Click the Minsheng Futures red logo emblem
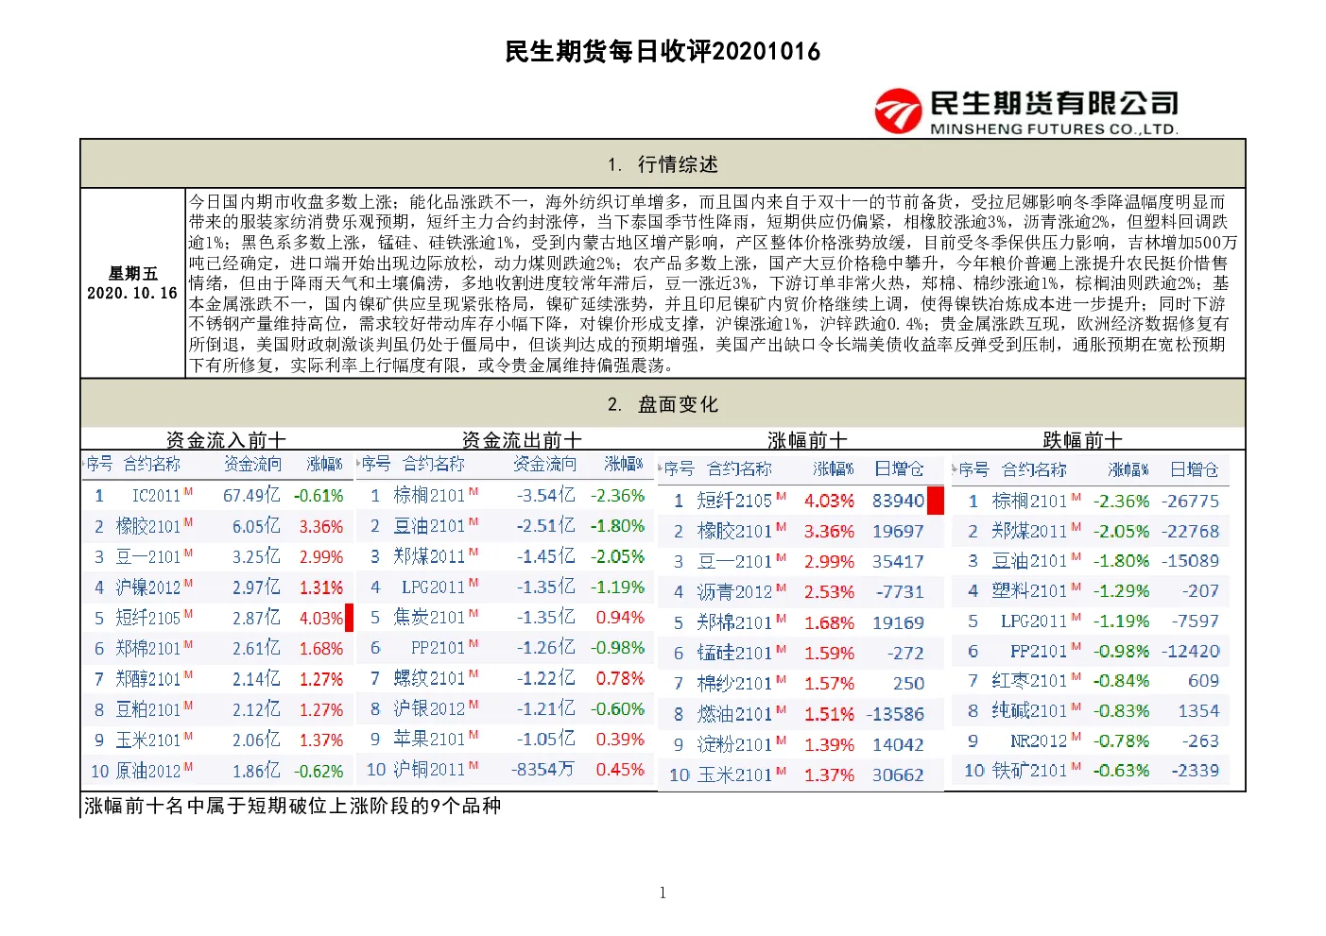The image size is (1326, 936). [x=897, y=111]
